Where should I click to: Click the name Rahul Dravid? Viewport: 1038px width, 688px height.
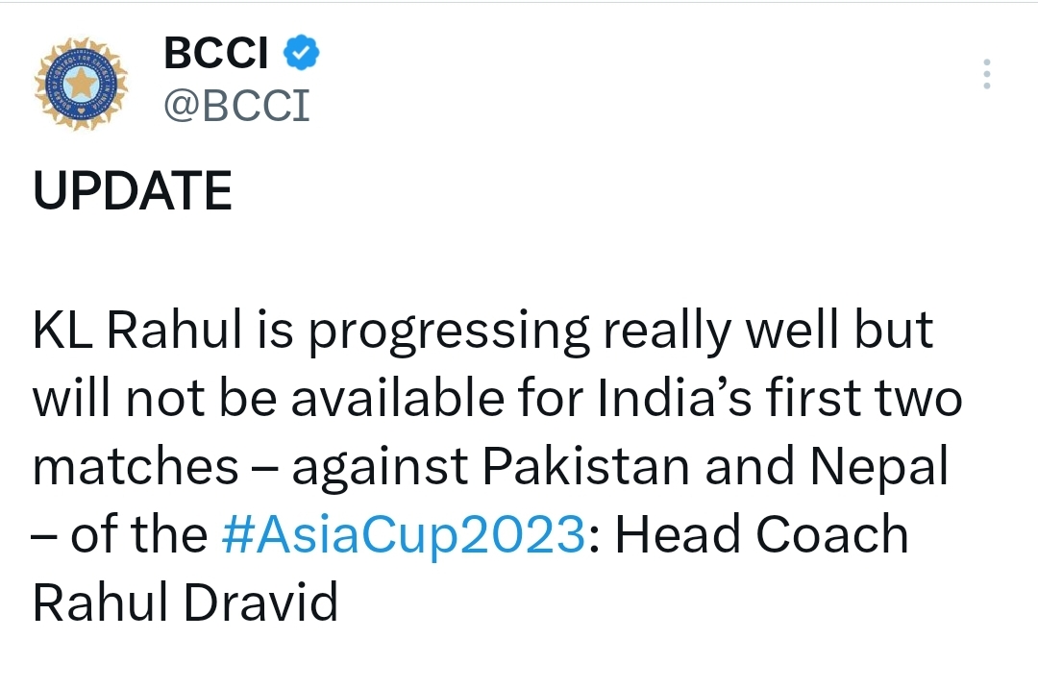tap(185, 602)
